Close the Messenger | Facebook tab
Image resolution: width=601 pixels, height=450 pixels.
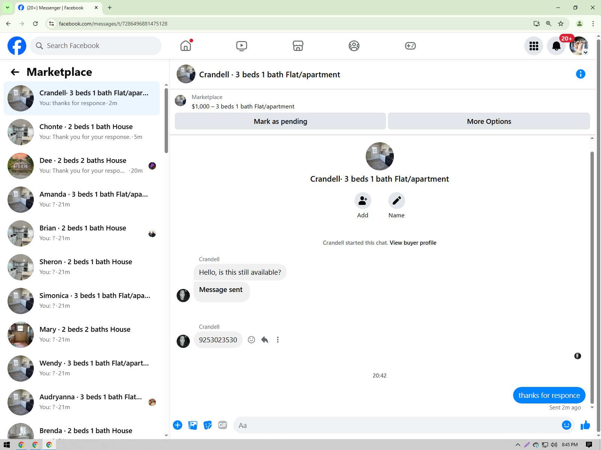[96, 8]
